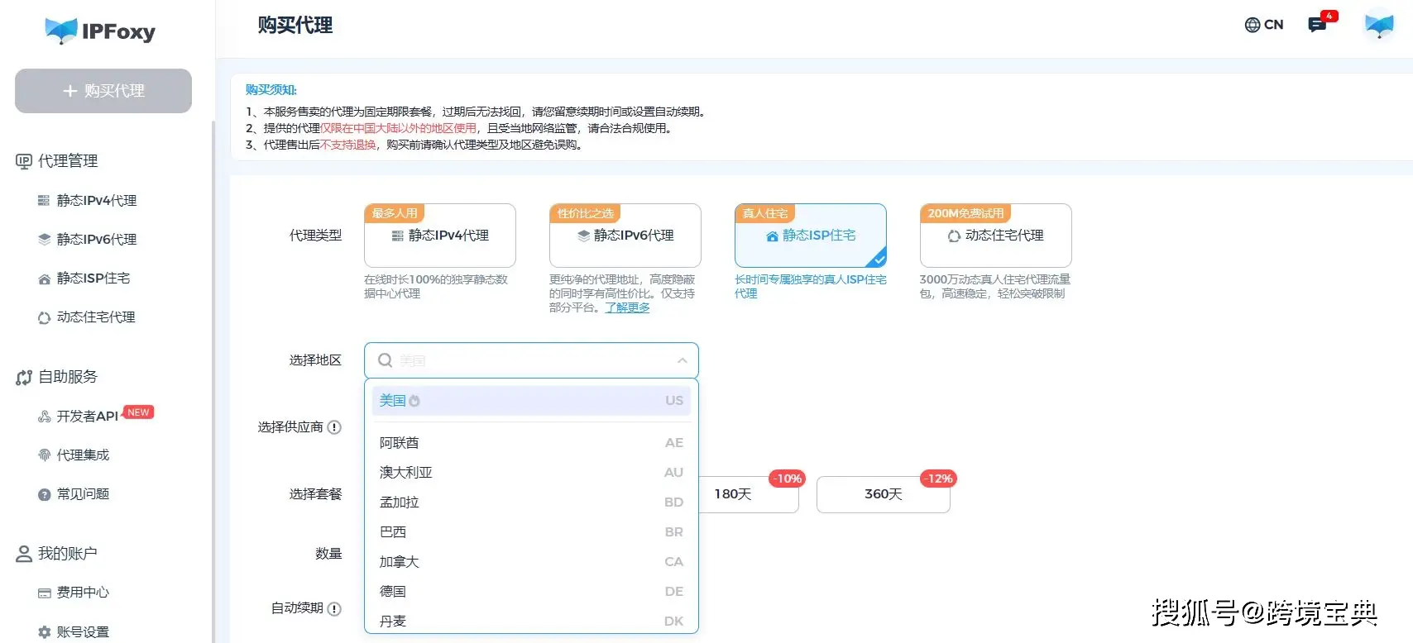Viewport: 1413px width, 643px height.
Task: Select the 静态IPv6代理 proxy type card
Action: point(625,236)
